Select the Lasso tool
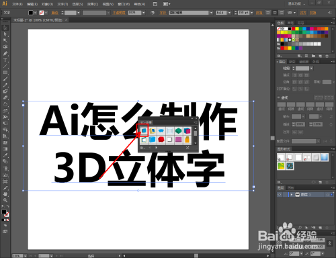336x258 pixels. click(5, 47)
